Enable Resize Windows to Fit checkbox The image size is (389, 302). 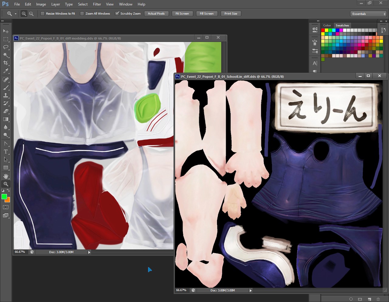click(x=43, y=14)
